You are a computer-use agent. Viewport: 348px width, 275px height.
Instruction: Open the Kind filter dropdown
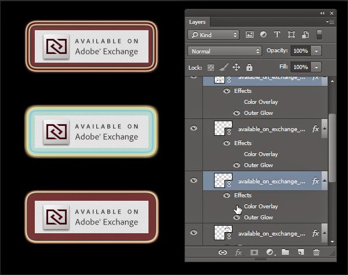click(213, 35)
